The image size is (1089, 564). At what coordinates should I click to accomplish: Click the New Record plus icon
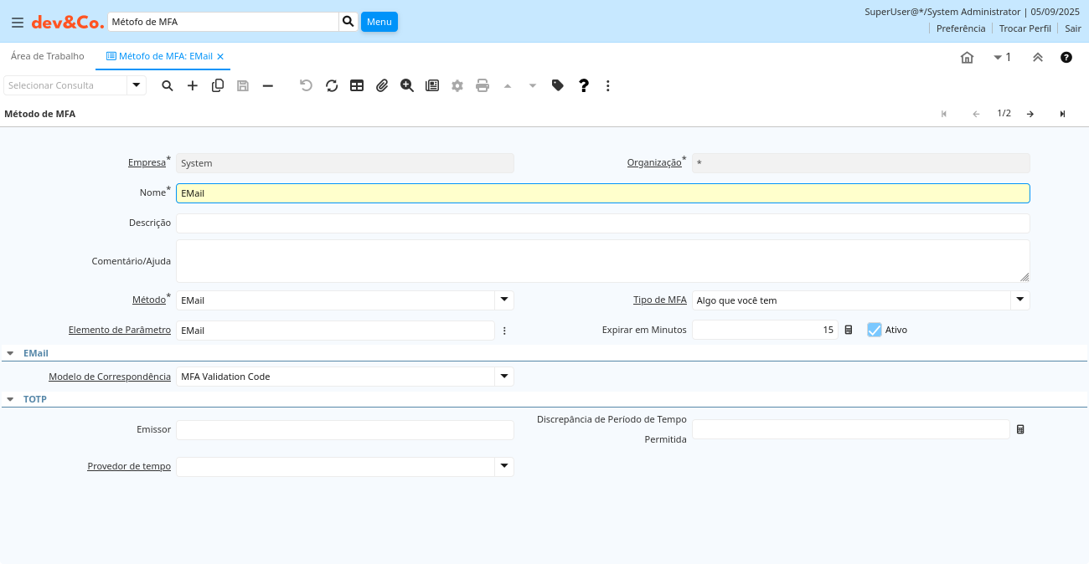click(193, 85)
